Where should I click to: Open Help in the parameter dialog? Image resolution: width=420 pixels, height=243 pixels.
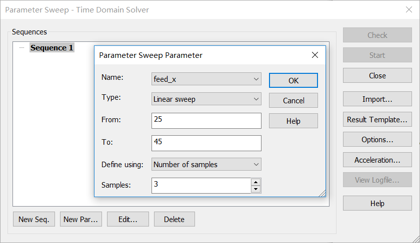click(293, 121)
